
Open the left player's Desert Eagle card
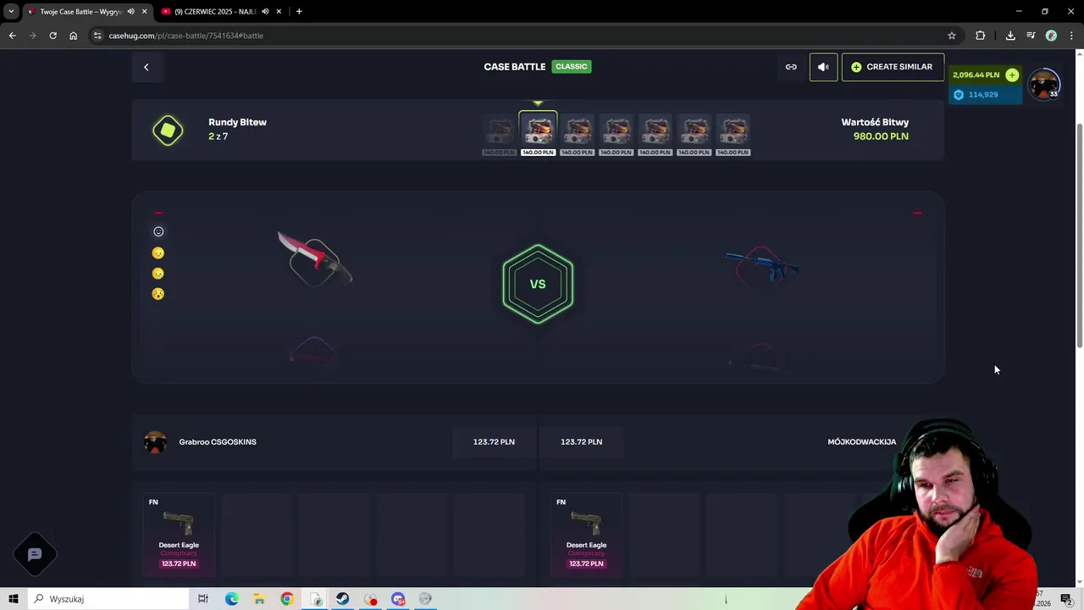pyautogui.click(x=179, y=534)
